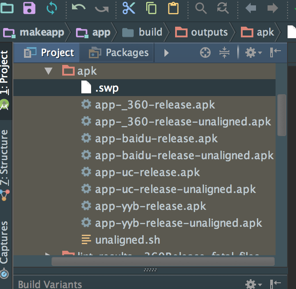Click the Scroll from Source target icon
The height and width of the screenshot is (289, 296).
coord(205,53)
